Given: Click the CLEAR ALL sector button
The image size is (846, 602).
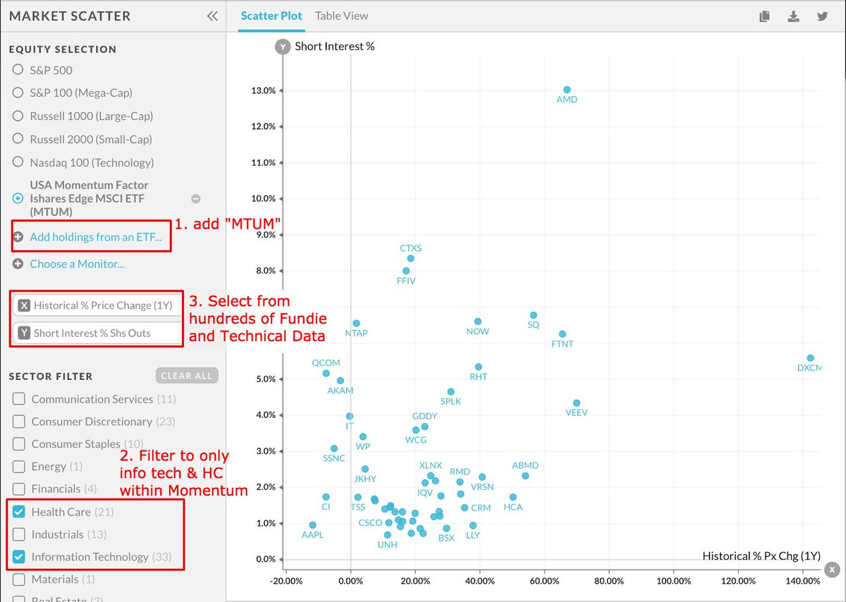Looking at the screenshot, I should (x=187, y=376).
